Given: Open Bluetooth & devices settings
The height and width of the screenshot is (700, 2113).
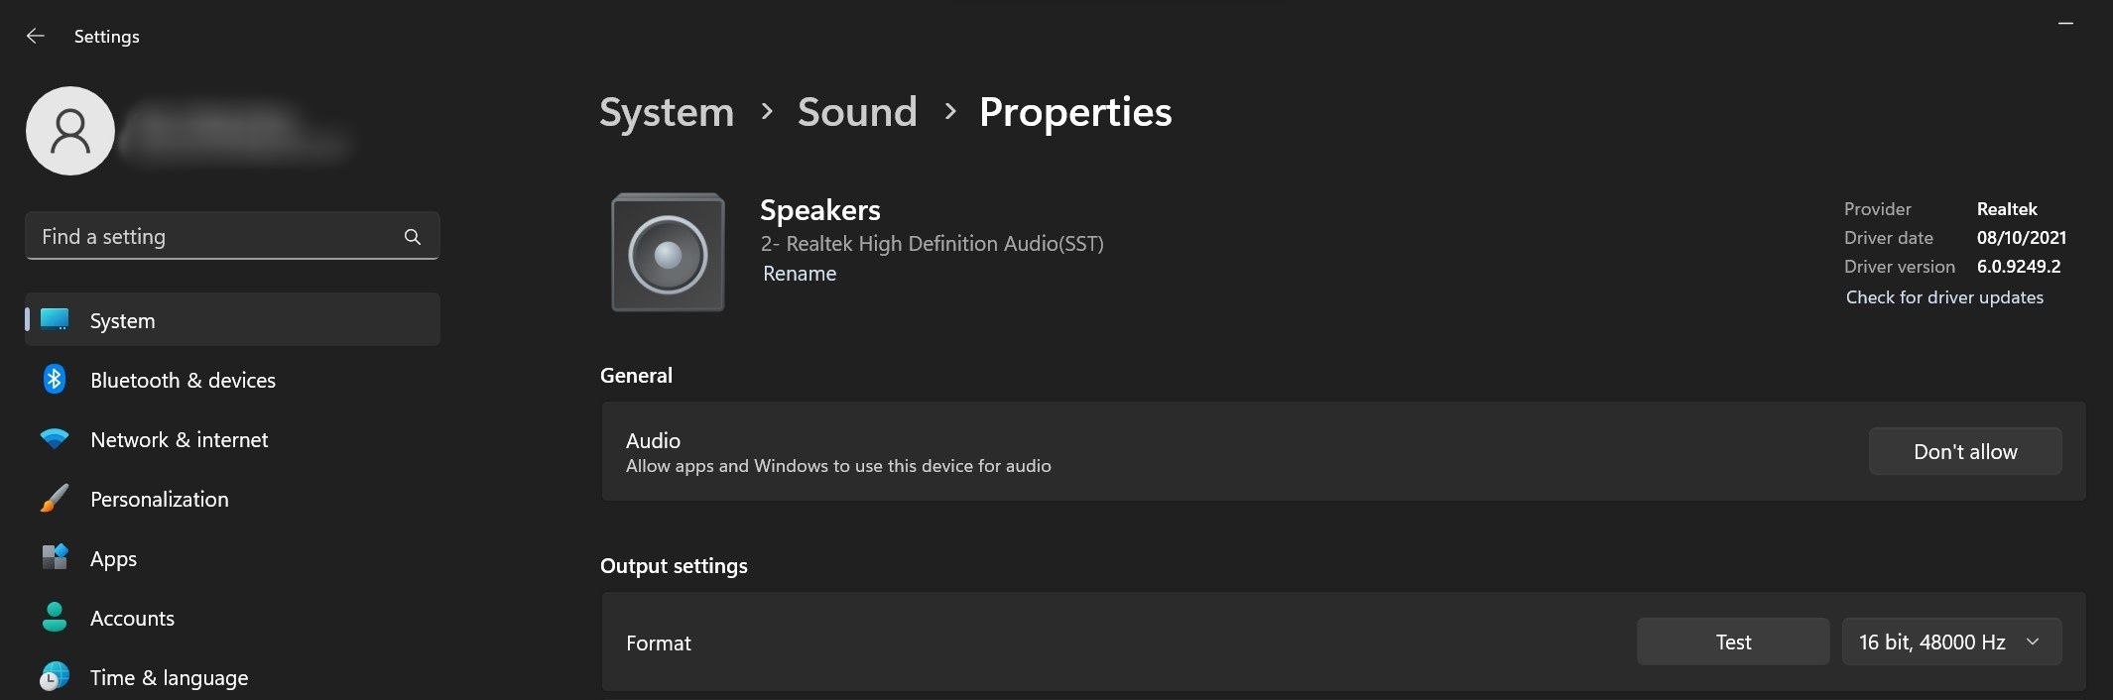Looking at the screenshot, I should point(183,381).
